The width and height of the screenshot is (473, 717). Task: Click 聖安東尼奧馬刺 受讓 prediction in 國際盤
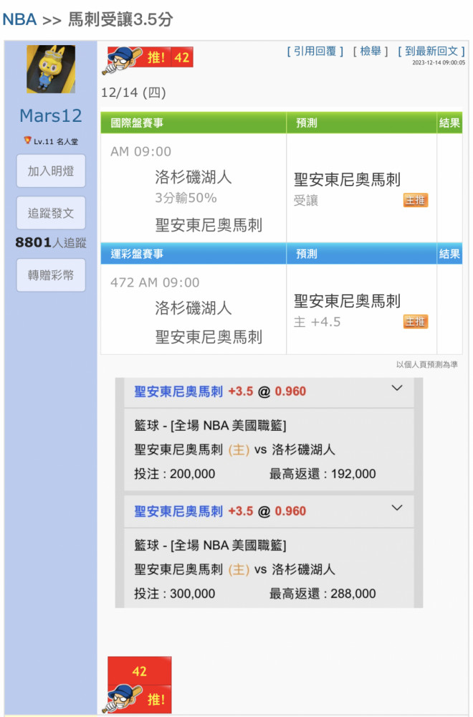(347, 189)
